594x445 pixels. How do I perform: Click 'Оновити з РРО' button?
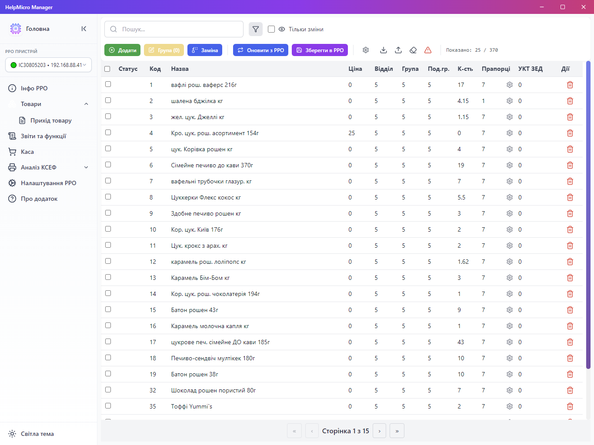tap(260, 50)
